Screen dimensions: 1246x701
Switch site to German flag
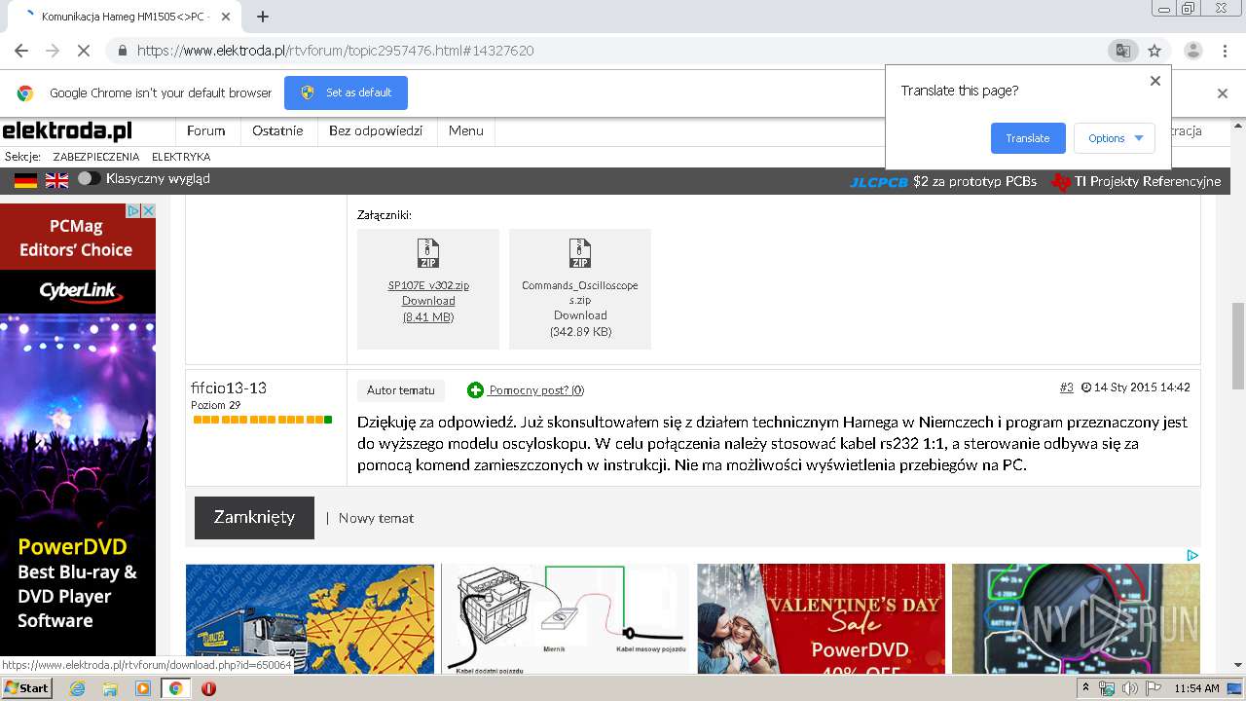pyautogui.click(x=26, y=180)
